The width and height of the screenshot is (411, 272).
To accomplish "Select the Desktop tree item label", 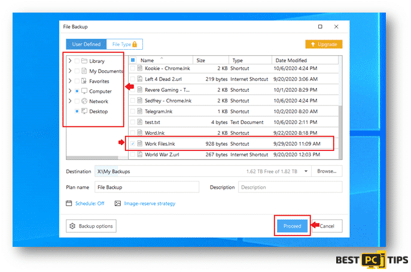I will click(x=98, y=111).
